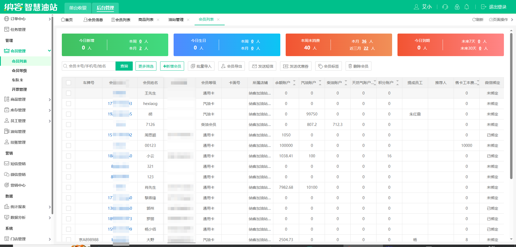Open 会员等级 submenu item
This screenshot has width=516, height=247.
tap(19, 71)
